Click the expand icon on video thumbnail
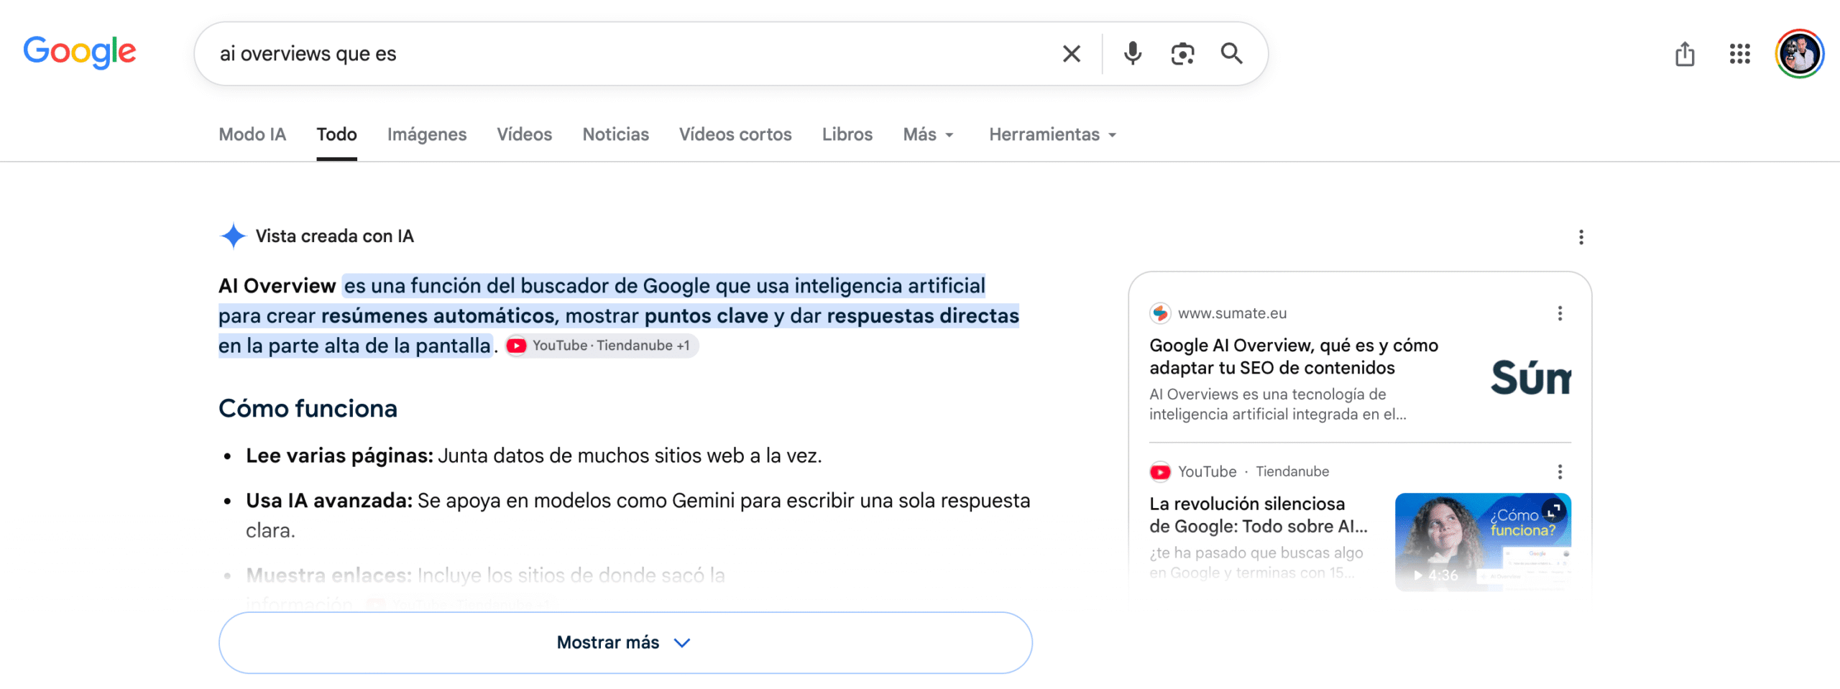Viewport: 1840px width, 689px height. [1554, 511]
